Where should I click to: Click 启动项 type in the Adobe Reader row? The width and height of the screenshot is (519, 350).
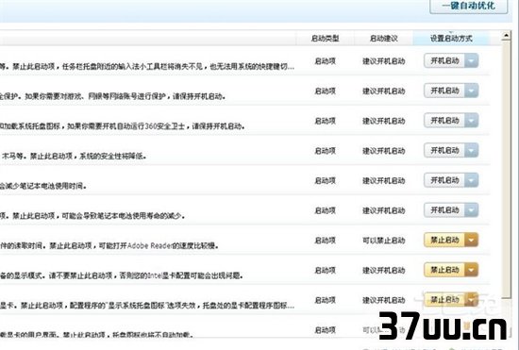pyautogui.click(x=325, y=241)
